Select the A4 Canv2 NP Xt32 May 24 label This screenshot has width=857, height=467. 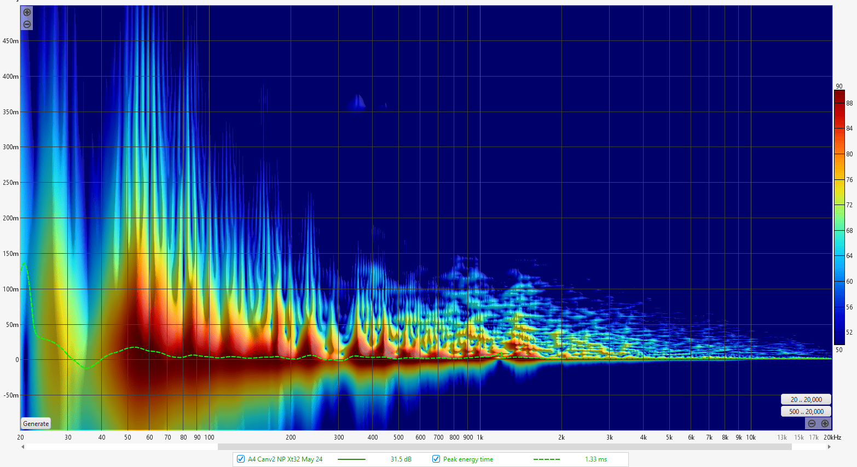click(x=285, y=459)
